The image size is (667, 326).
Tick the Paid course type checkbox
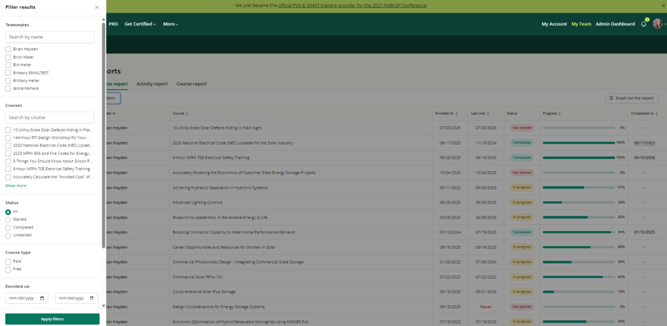coord(8,262)
